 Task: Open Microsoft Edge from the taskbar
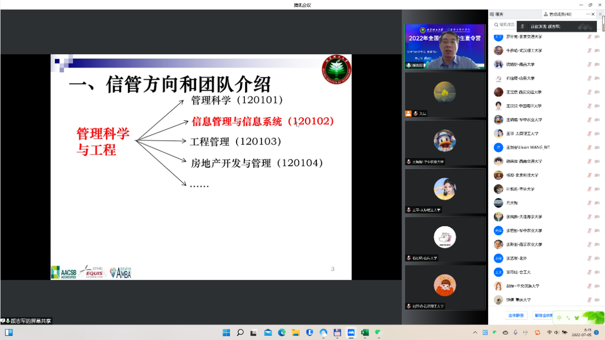pos(282,332)
